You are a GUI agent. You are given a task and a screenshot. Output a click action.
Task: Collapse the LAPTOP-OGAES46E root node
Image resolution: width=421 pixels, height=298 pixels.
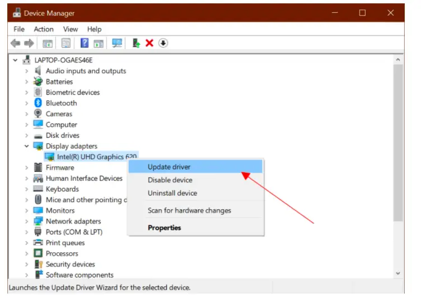15,60
